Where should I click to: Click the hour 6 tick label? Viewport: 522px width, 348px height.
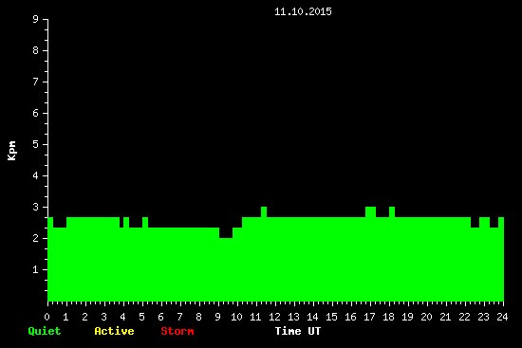(x=160, y=317)
